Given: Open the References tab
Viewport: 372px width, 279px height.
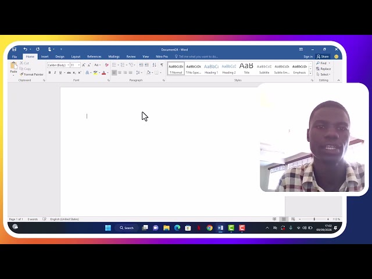Looking at the screenshot, I should coord(94,56).
